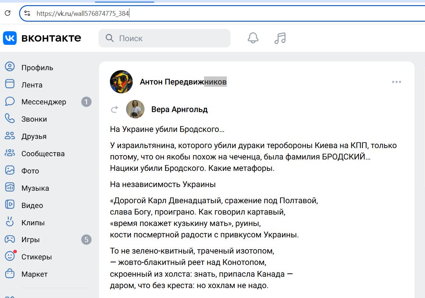Go to Лента in the sidebar
This screenshot has width=425, height=298.
[32, 85]
